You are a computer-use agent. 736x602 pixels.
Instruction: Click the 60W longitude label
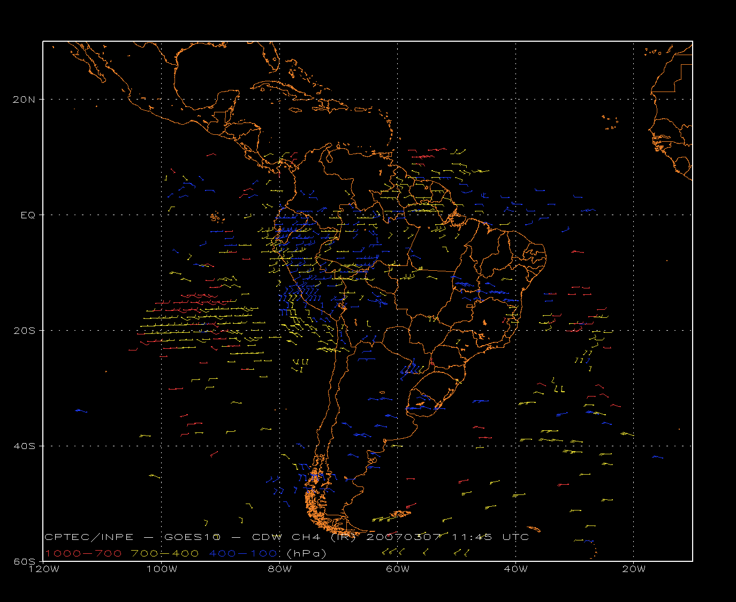398,569
